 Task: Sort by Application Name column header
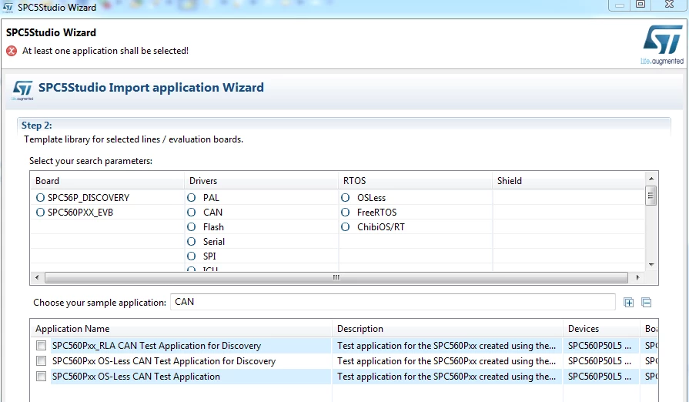[x=181, y=329]
